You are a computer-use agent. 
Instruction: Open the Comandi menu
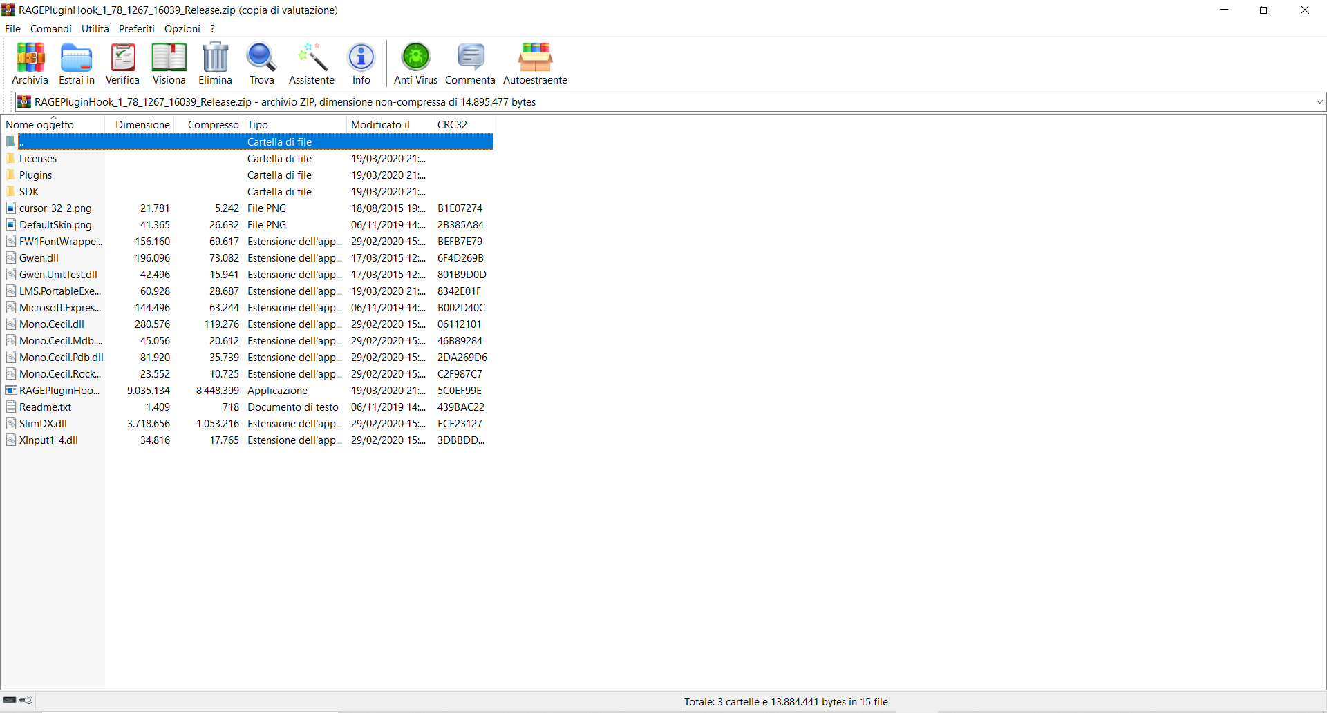tap(50, 29)
